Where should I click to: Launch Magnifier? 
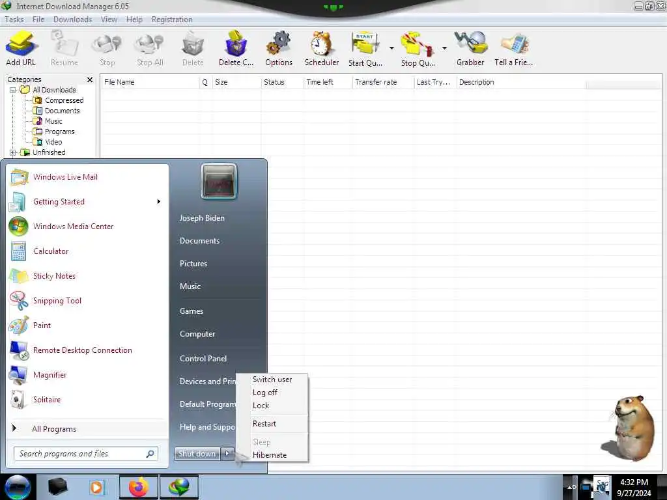(87, 375)
